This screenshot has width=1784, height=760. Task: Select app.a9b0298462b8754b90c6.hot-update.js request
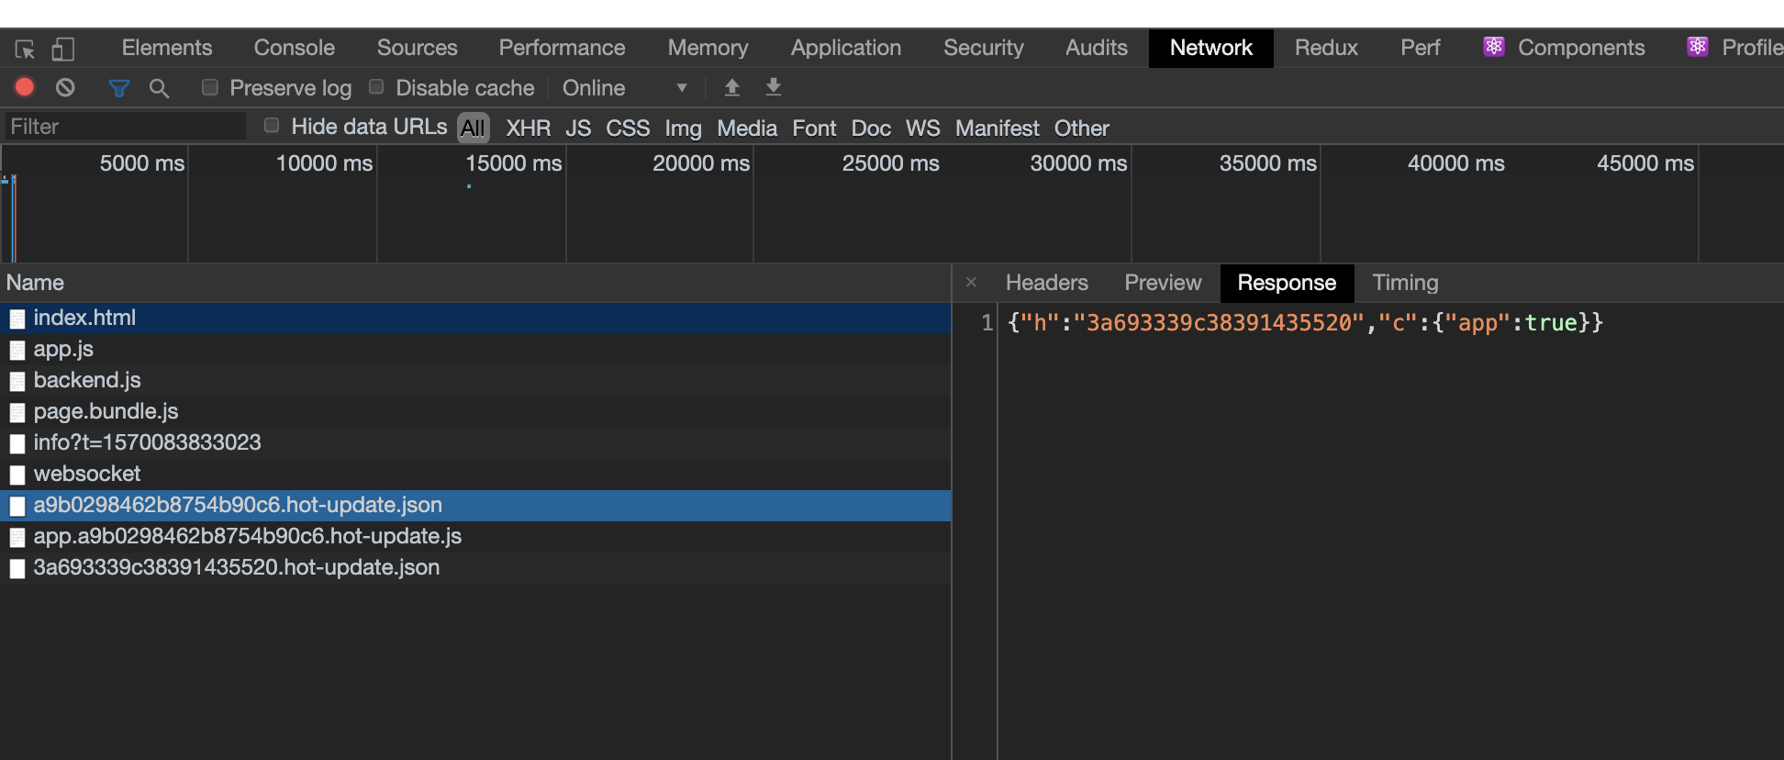coord(475,537)
